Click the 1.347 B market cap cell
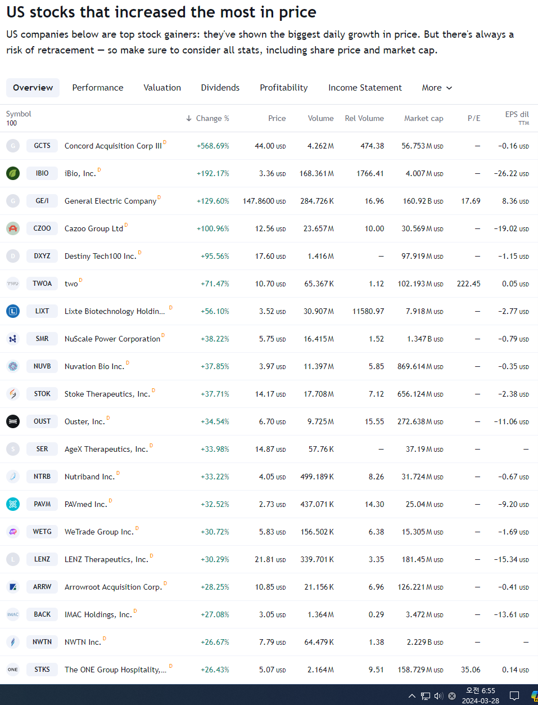 coord(425,339)
